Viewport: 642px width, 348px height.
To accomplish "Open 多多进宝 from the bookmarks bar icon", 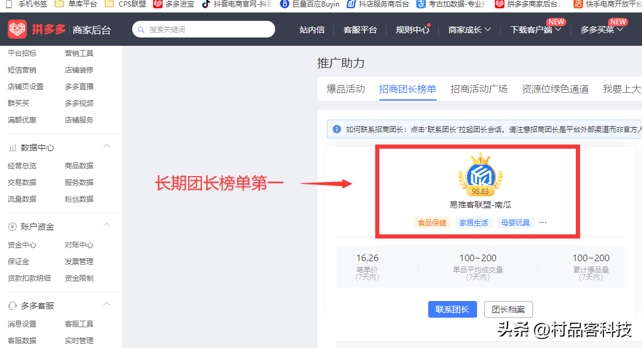I will 158,5.
